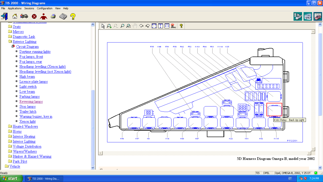323x182 pixels.
Task: Open the Fog lamps, front link
Action: (31, 57)
